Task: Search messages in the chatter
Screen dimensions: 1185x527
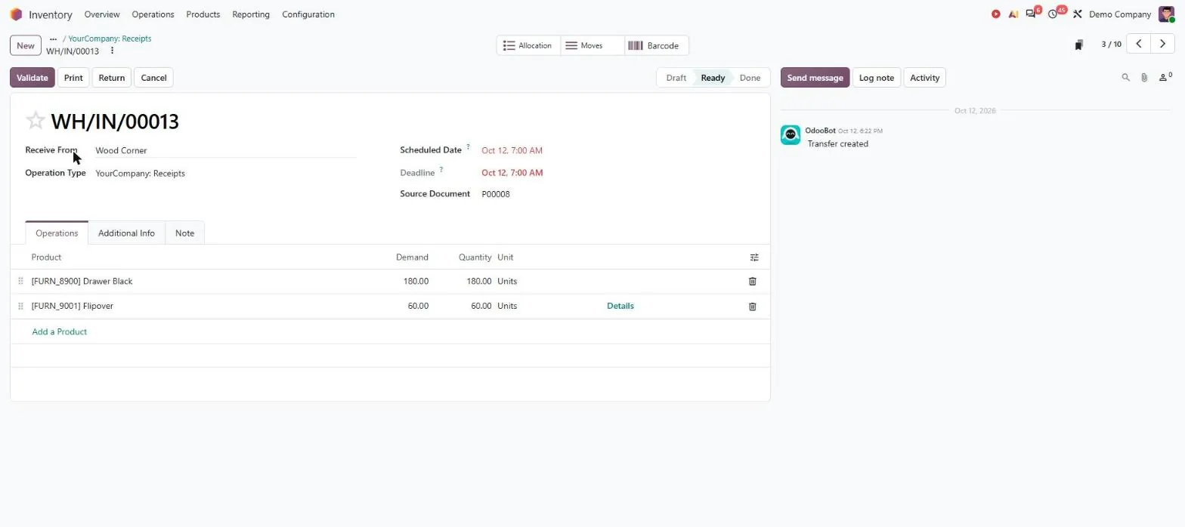Action: (x=1125, y=77)
